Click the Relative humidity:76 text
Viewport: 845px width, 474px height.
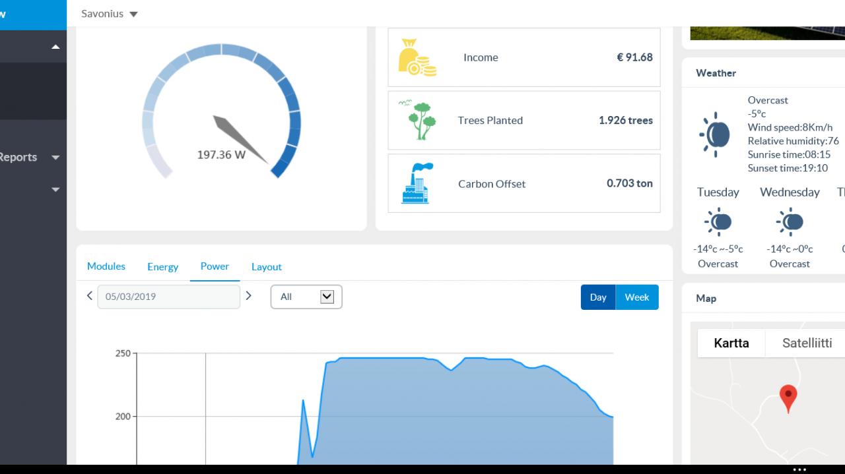(794, 140)
